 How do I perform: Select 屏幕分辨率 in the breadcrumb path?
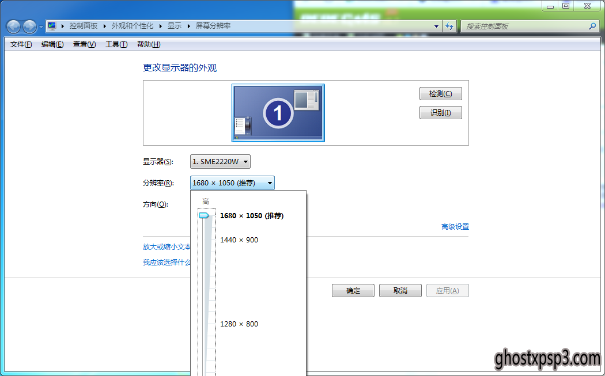click(213, 26)
